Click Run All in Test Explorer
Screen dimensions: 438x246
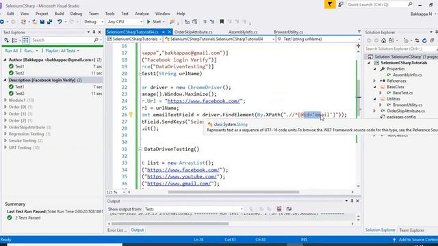point(12,51)
